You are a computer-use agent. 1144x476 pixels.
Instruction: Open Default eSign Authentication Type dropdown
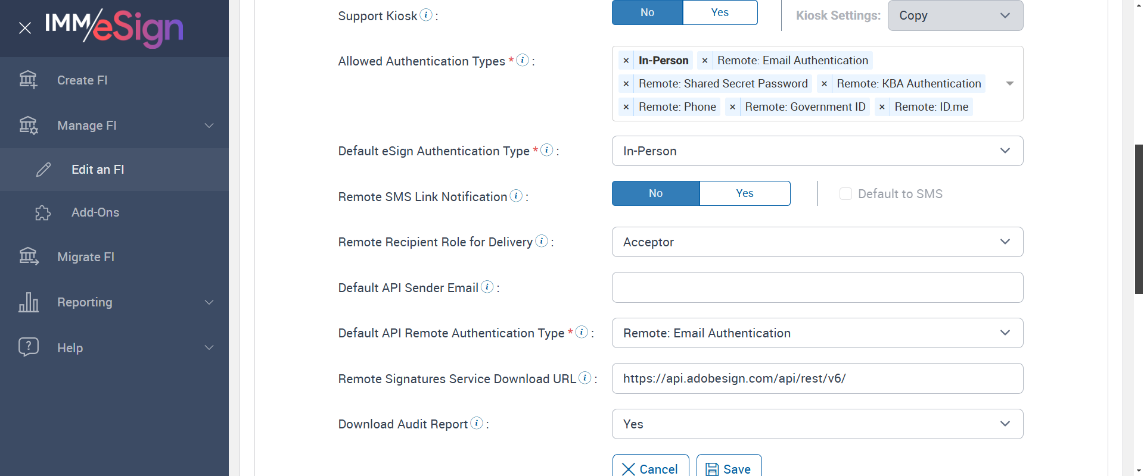(x=817, y=151)
